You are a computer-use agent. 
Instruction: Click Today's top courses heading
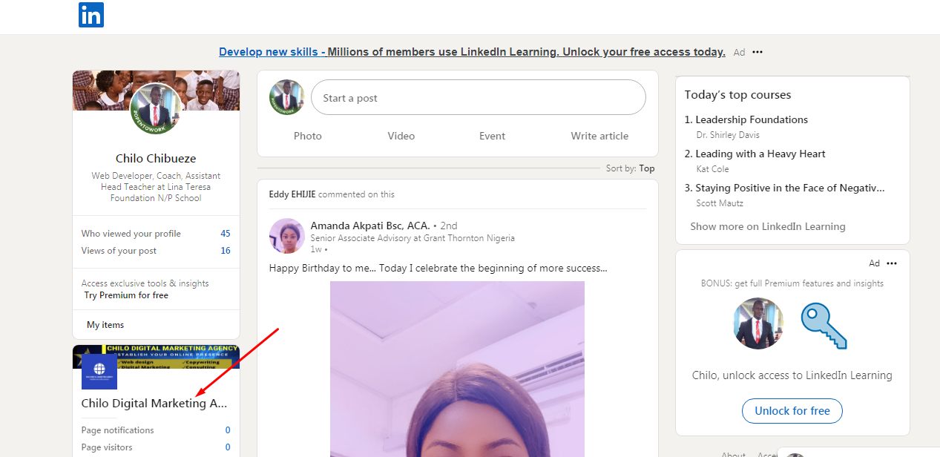pyautogui.click(x=737, y=95)
